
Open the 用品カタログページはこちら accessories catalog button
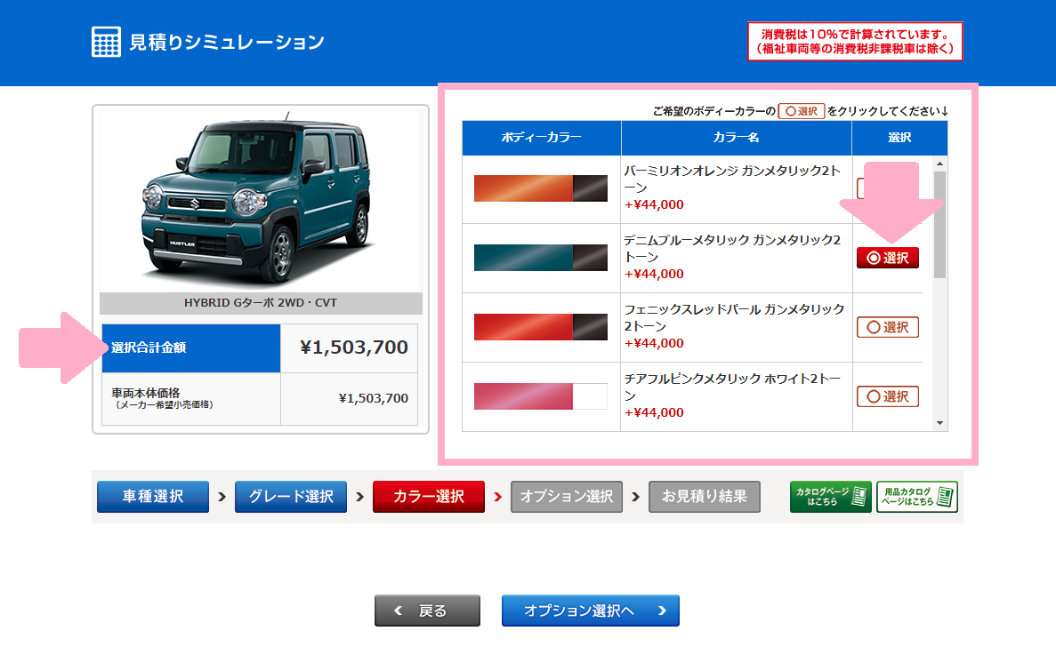tap(916, 497)
